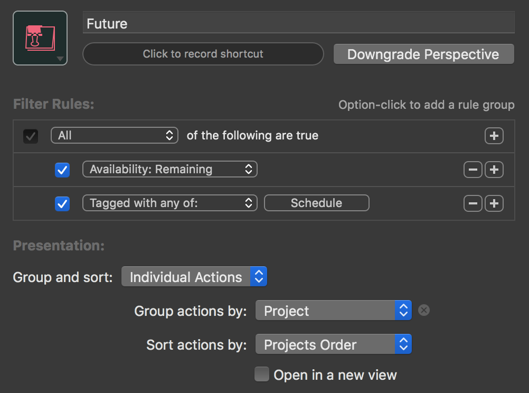529x393 pixels.
Task: Open the Group actions by Project menu
Action: [333, 311]
